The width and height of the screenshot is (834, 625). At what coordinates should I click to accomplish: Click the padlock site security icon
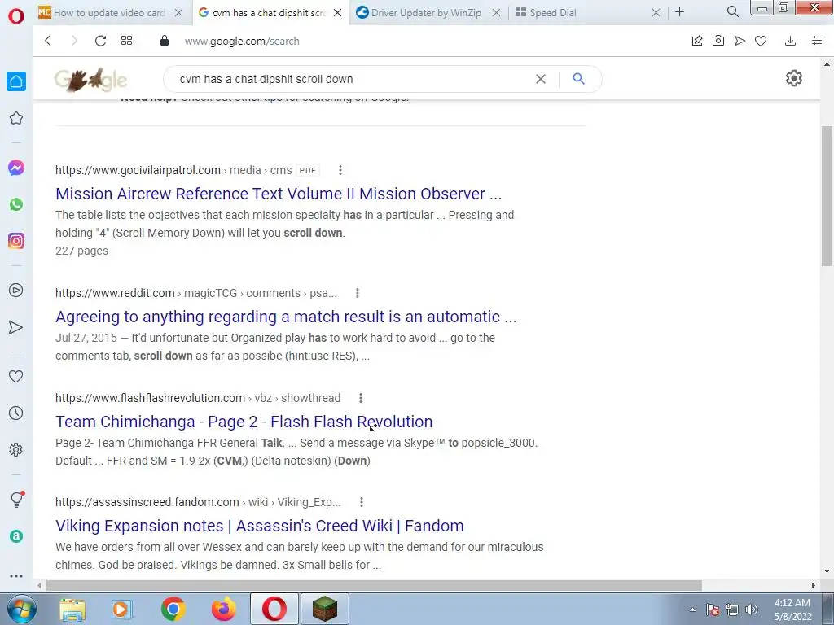tap(165, 41)
